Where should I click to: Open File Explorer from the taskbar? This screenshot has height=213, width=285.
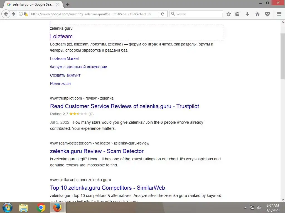[24, 207]
